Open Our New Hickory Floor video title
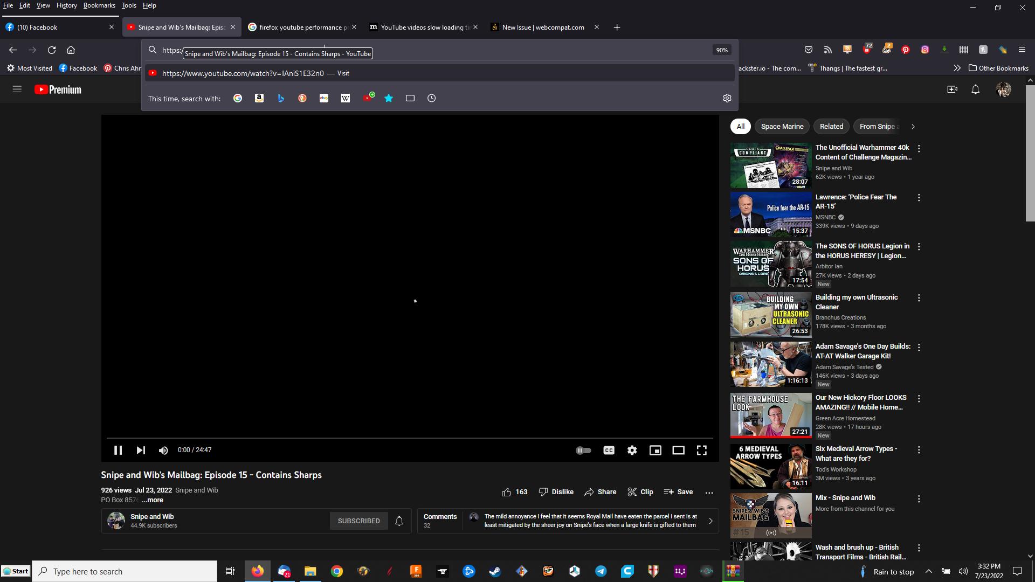Viewport: 1035px width, 582px height. 861,403
